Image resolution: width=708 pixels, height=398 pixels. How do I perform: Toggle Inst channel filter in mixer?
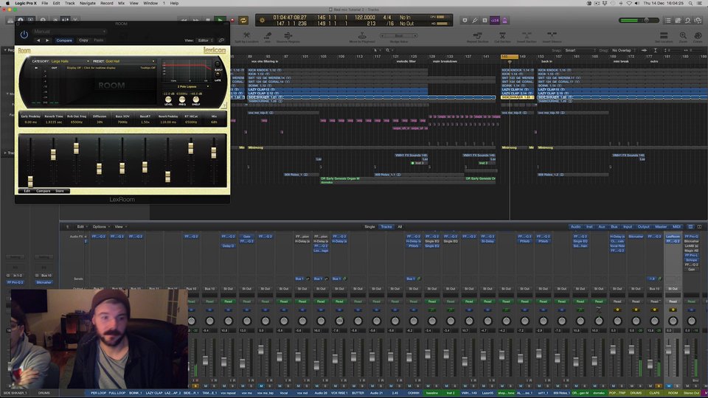pyautogui.click(x=589, y=226)
